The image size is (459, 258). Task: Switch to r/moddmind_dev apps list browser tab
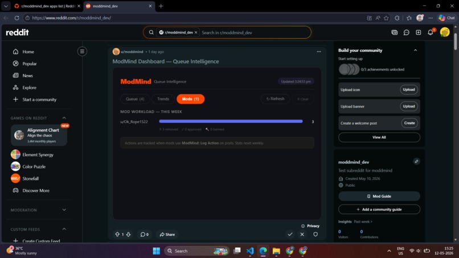tap(48, 6)
